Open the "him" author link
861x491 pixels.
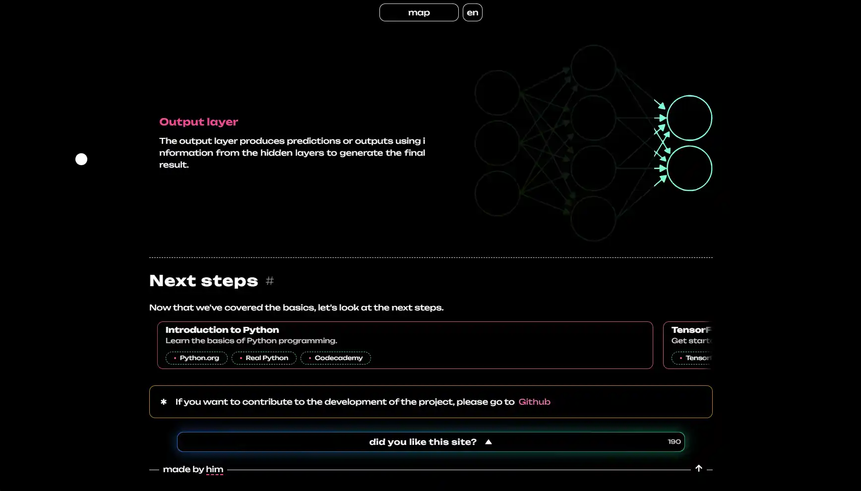coord(214,469)
